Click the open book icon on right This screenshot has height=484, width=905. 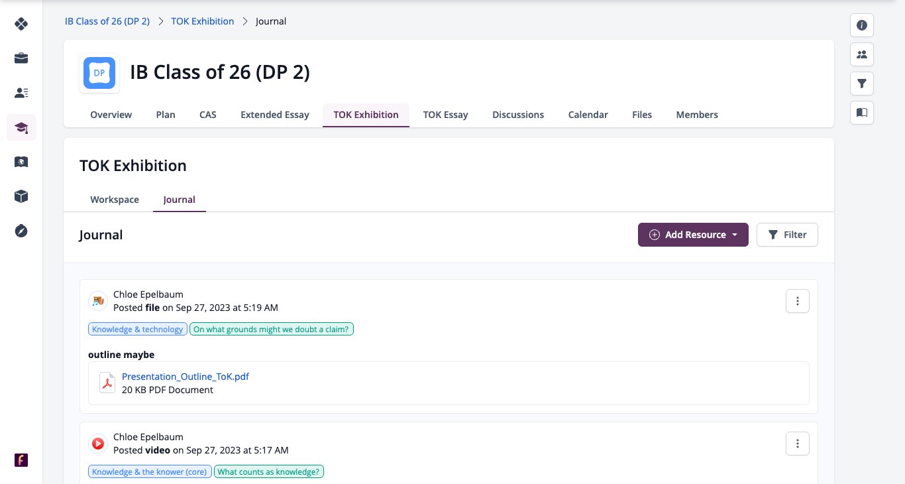coord(862,113)
